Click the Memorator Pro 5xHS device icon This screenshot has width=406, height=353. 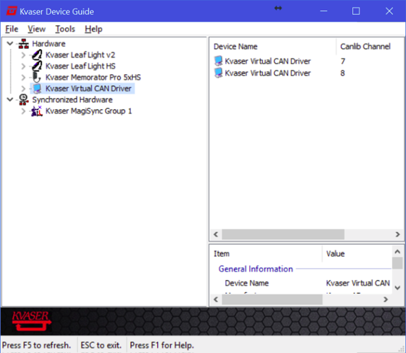coord(37,77)
